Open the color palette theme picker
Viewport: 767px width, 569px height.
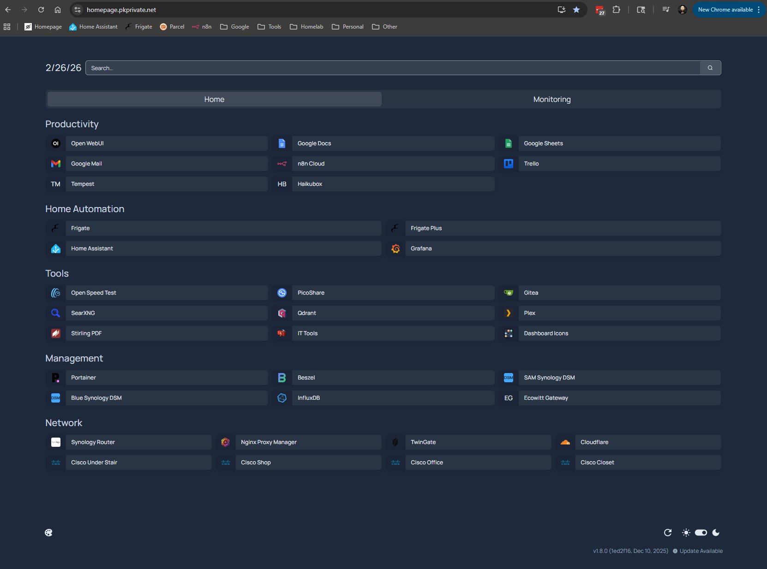(48, 533)
